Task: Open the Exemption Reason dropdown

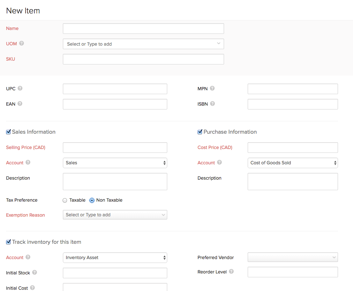Action: [x=115, y=215]
